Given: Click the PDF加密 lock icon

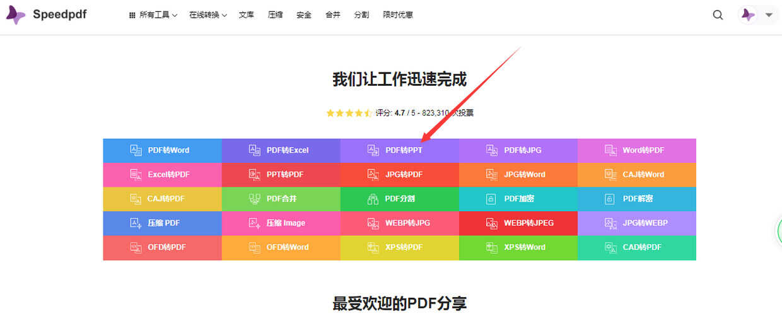Looking at the screenshot, I should (x=491, y=199).
